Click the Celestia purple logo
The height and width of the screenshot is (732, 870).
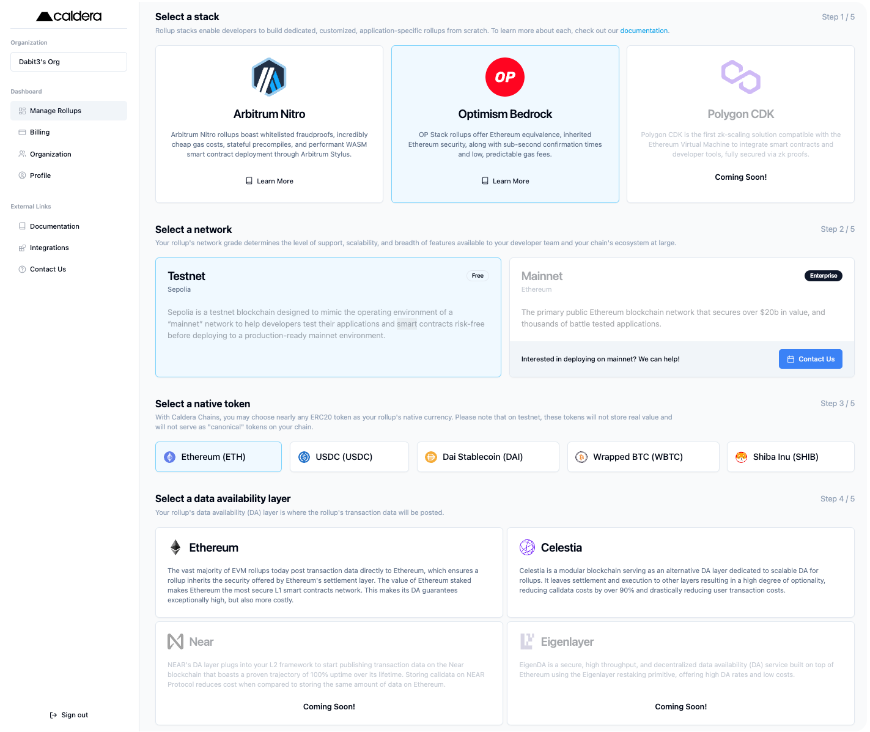coord(527,547)
